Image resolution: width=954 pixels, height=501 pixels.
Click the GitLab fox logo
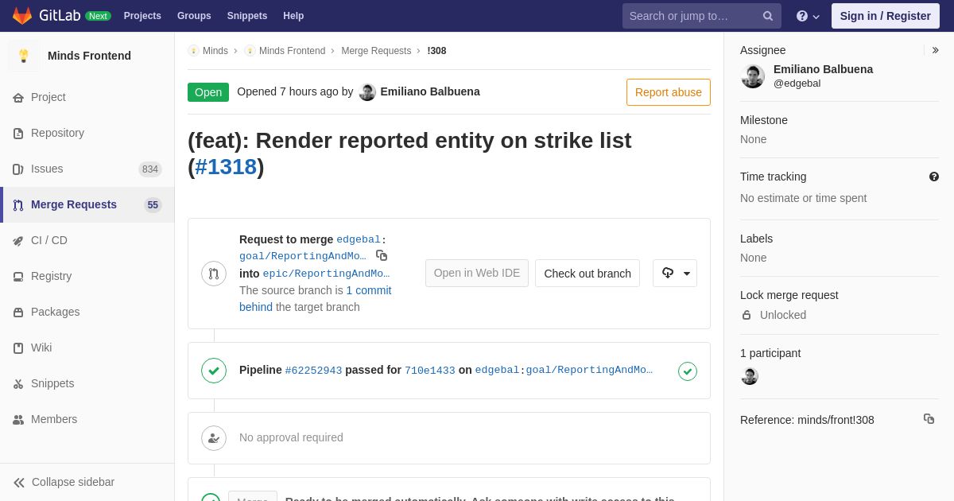[22, 16]
